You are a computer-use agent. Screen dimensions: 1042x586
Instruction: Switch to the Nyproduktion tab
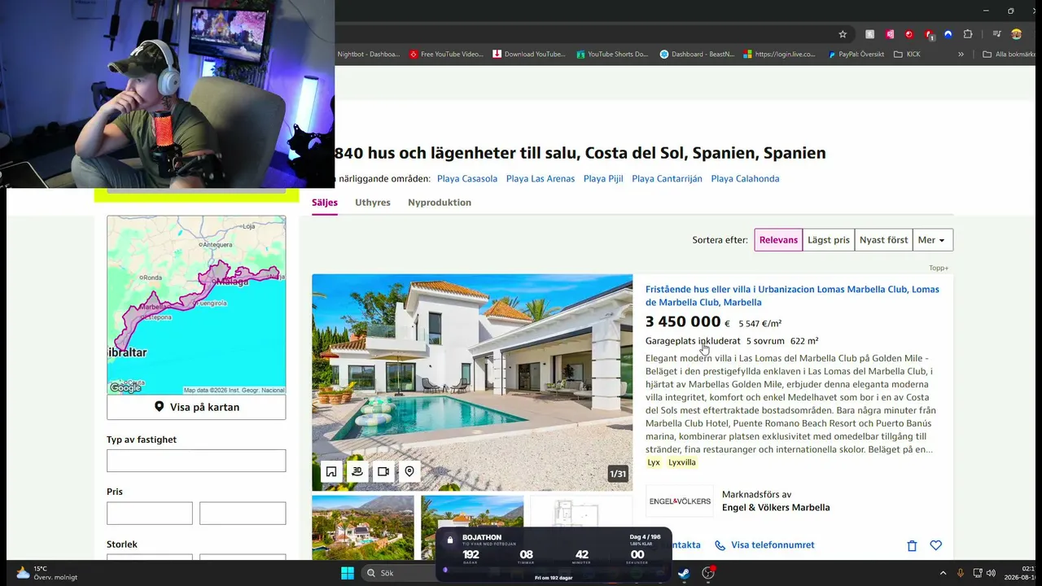[440, 203]
